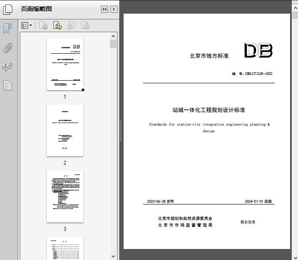
Task: Click thumbnail label number 2
Action: tap(65, 163)
